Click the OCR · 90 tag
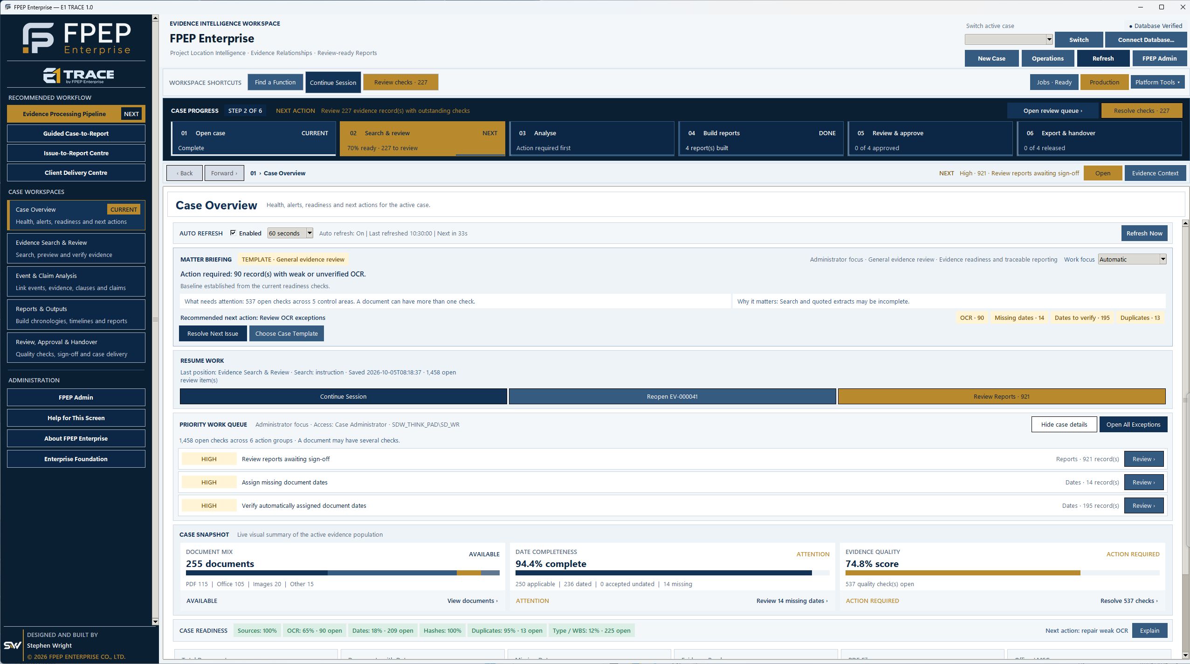Image resolution: width=1190 pixels, height=664 pixels. [x=971, y=318]
